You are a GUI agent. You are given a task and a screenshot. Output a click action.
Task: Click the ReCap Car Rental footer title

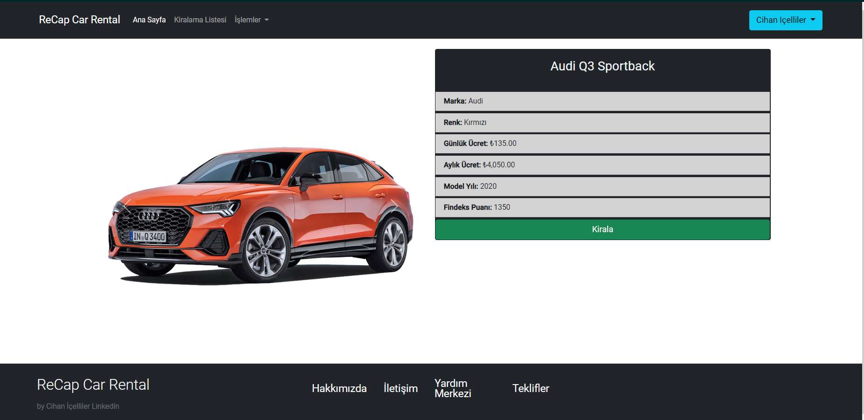pyautogui.click(x=93, y=385)
